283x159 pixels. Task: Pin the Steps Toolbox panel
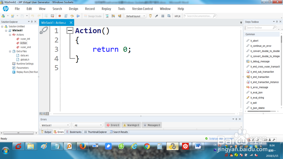(277, 22)
